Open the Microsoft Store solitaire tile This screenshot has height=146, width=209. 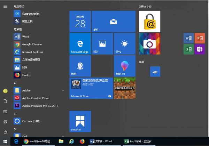[x=91, y=88]
